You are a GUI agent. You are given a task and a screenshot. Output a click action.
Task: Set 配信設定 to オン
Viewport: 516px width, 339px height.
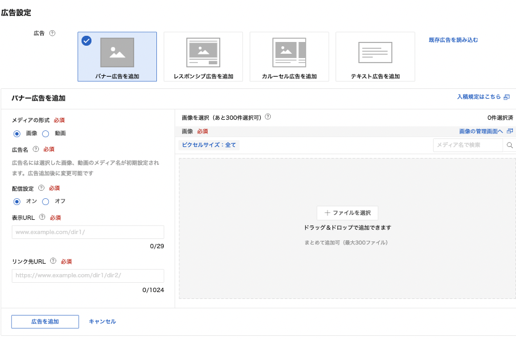click(x=17, y=201)
